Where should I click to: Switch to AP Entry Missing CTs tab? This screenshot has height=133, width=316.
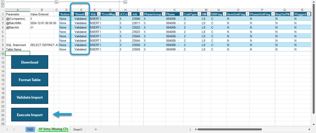(x=53, y=129)
